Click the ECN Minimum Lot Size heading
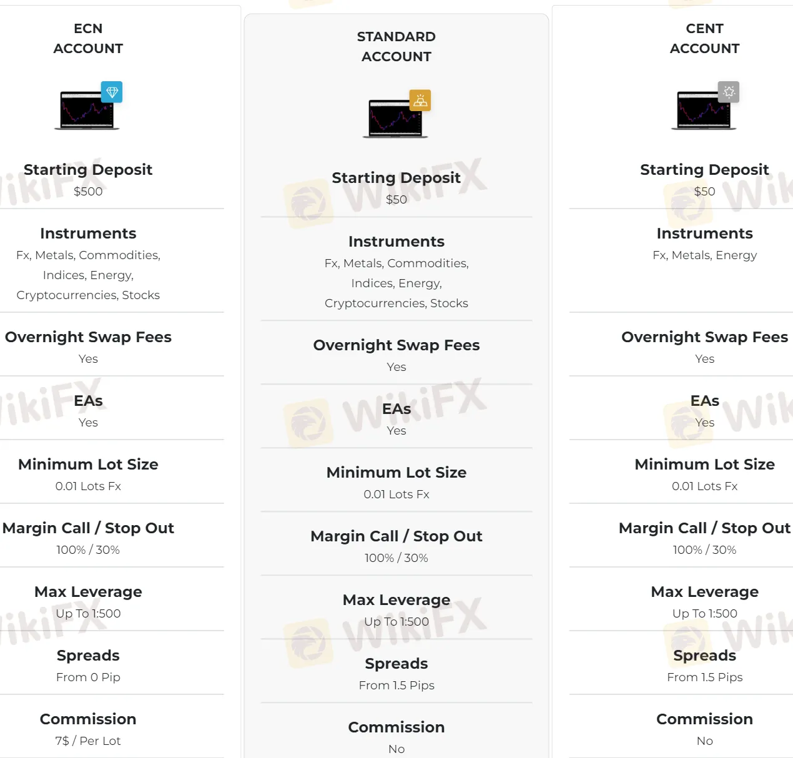Screen dimensions: 793x758 (88, 465)
